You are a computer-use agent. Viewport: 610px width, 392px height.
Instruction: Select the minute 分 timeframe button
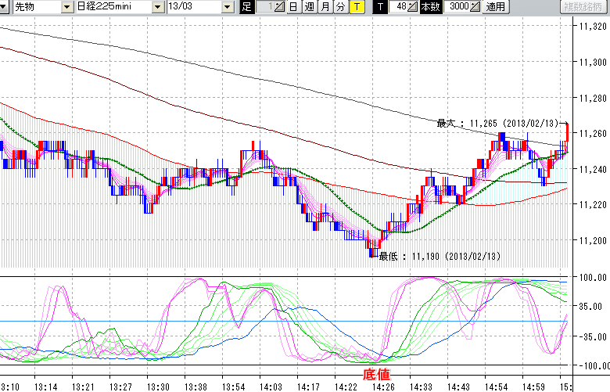[340, 7]
